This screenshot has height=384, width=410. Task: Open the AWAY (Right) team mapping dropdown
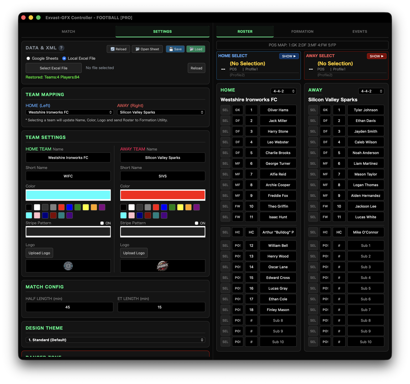click(161, 112)
